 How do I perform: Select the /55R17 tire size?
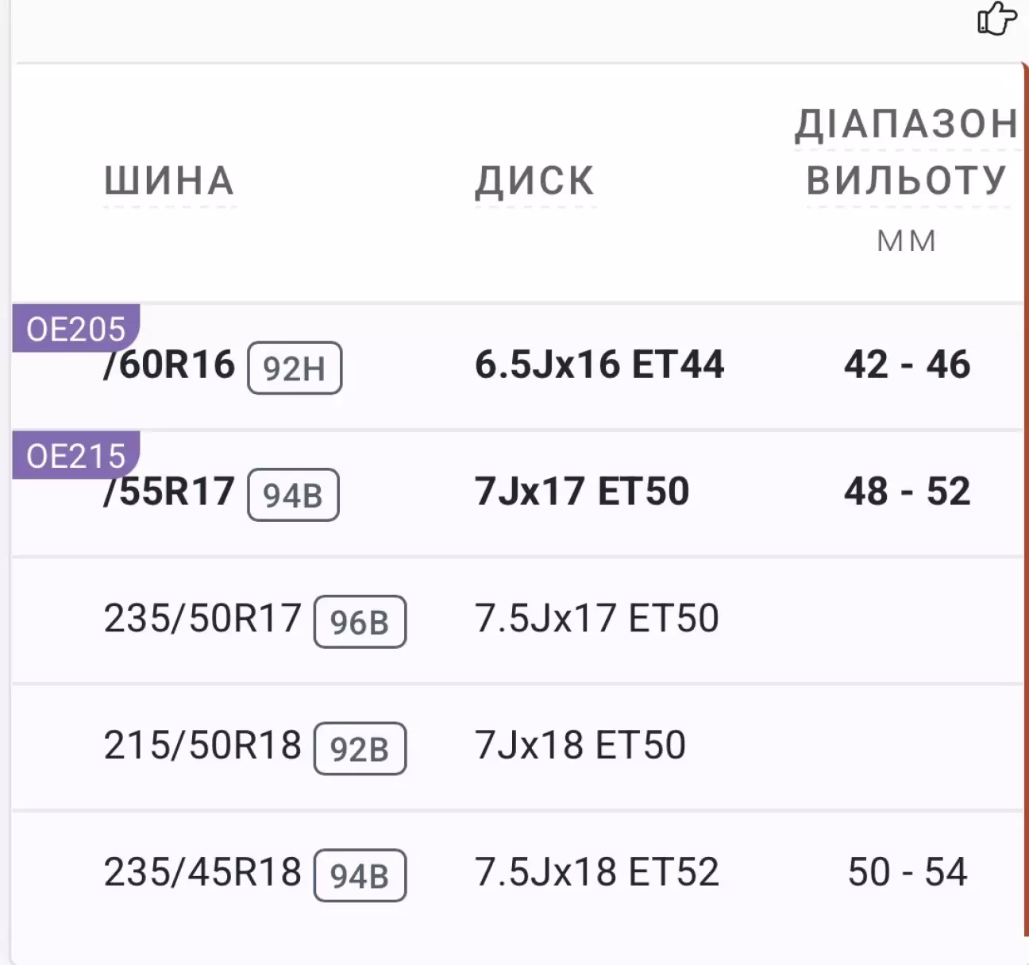(x=170, y=492)
